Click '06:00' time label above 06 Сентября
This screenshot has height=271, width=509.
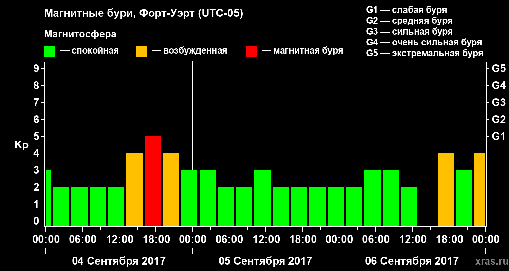click(376, 239)
